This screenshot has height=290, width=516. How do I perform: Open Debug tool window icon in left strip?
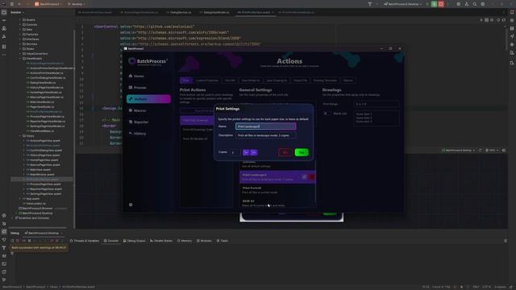tap(4, 232)
